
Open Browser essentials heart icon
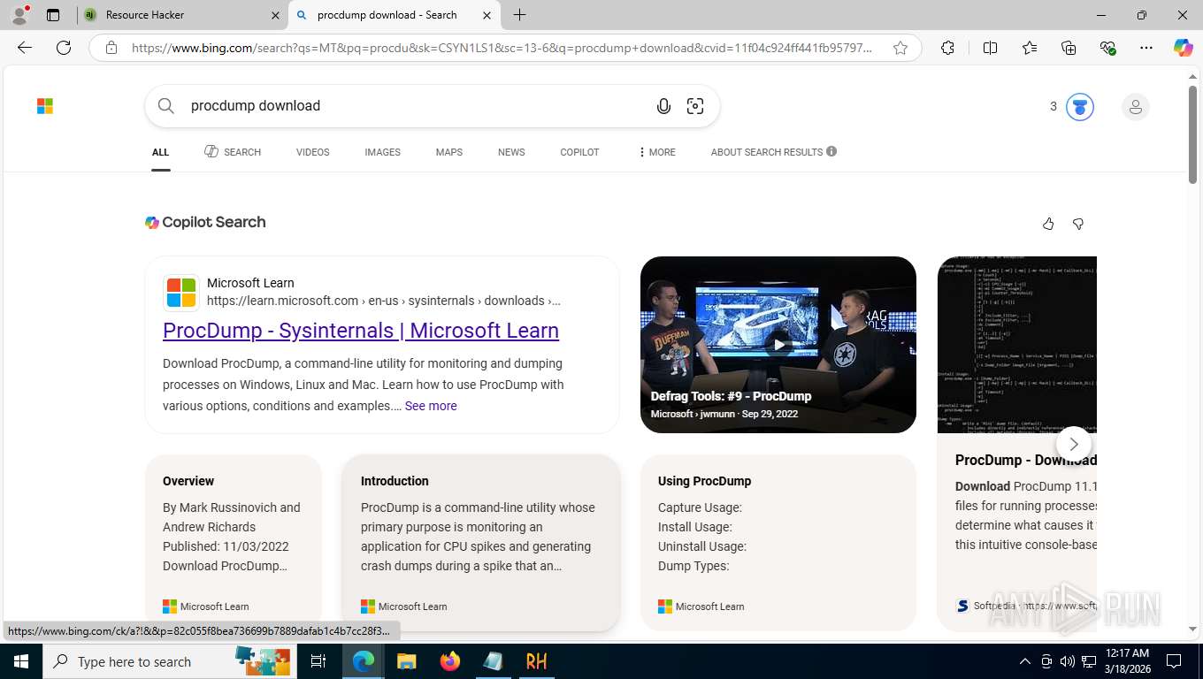click(x=1107, y=48)
